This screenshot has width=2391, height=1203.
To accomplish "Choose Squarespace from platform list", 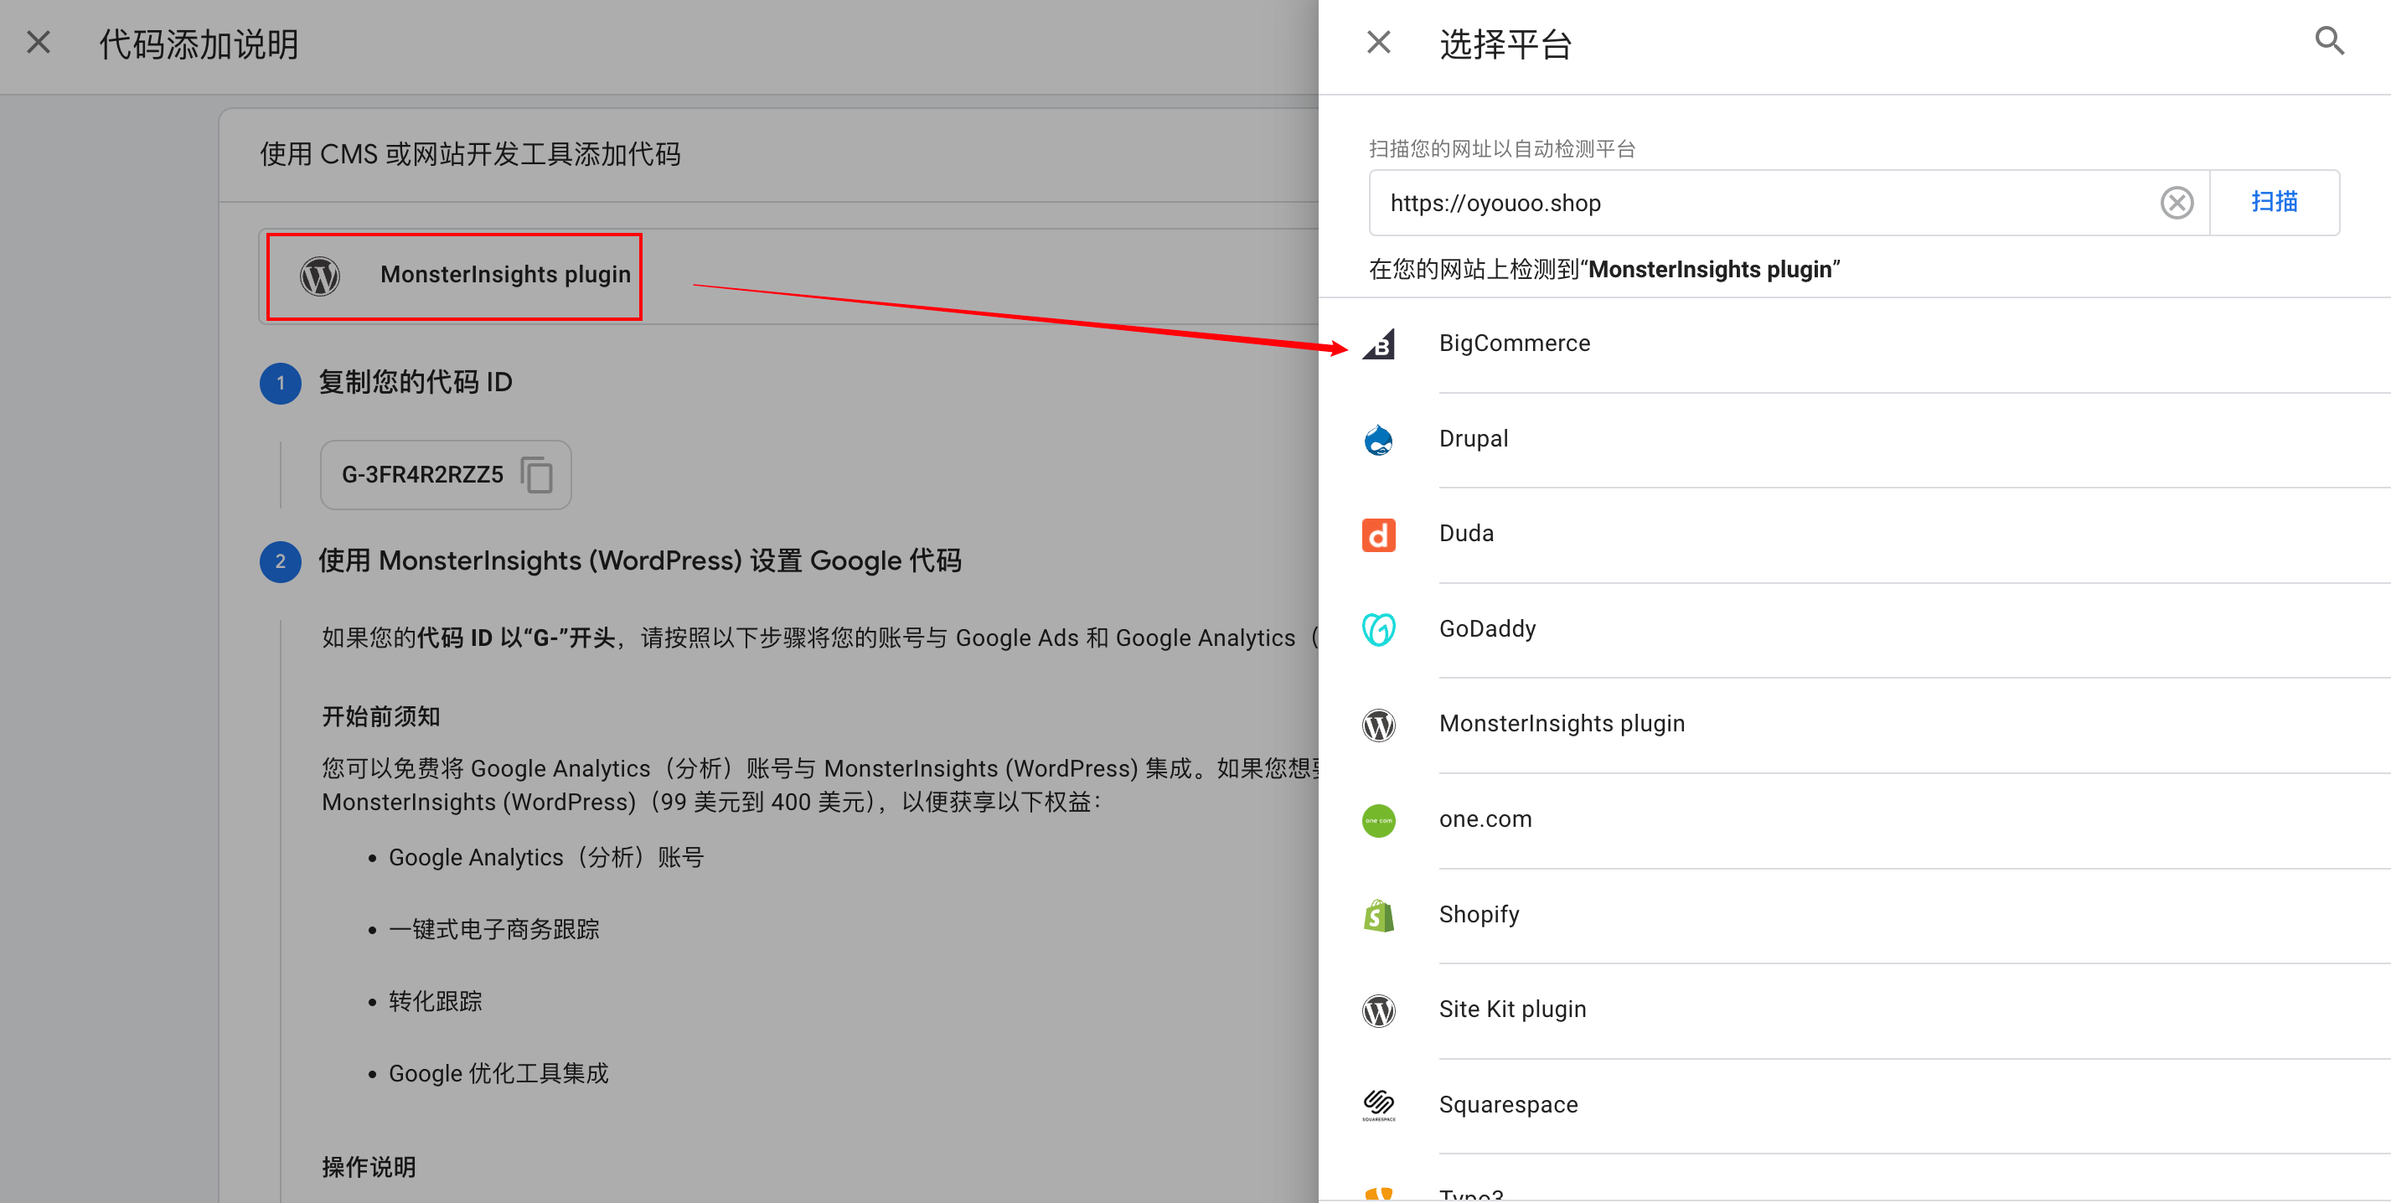I will click(x=1507, y=1106).
